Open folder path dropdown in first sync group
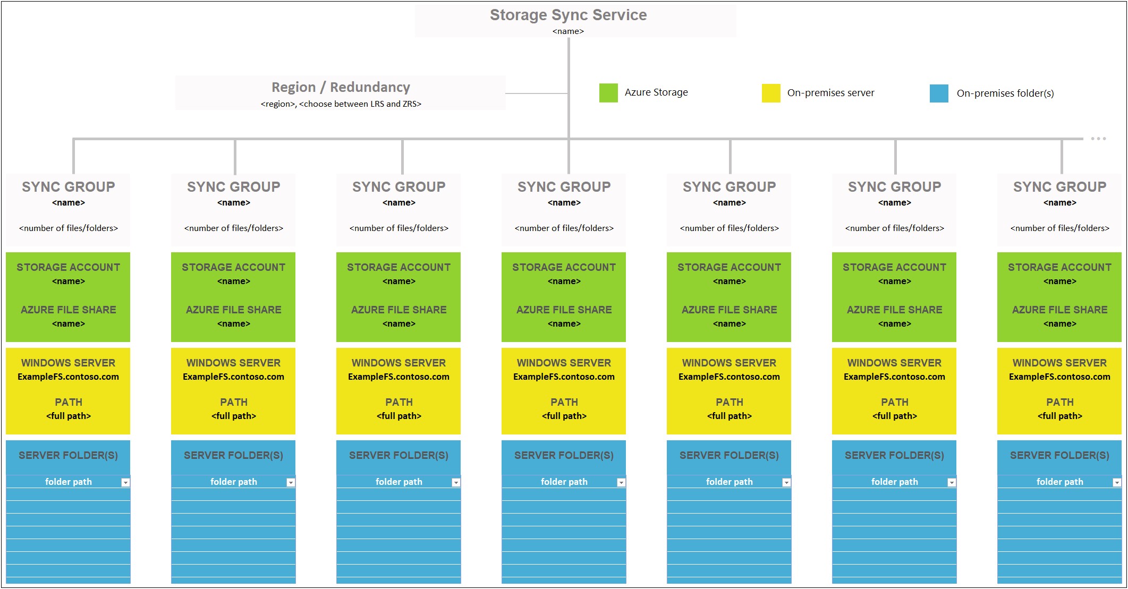The height and width of the screenshot is (589, 1128). tap(126, 482)
